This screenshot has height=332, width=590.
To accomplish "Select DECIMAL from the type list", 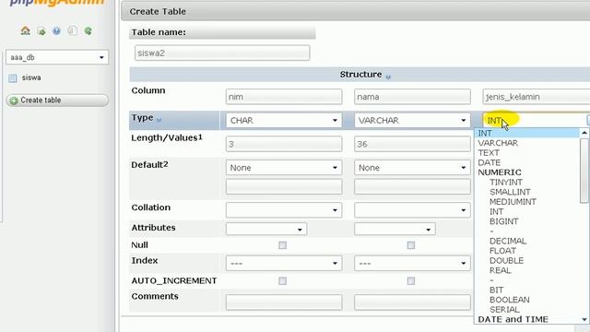I will [508, 241].
